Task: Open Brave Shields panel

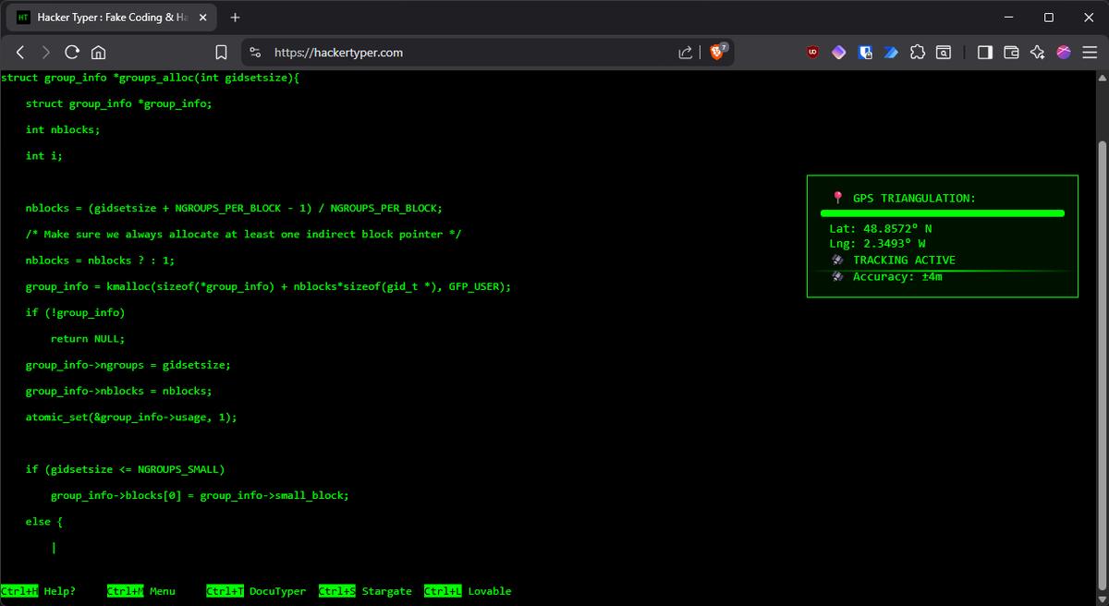Action: [718, 52]
